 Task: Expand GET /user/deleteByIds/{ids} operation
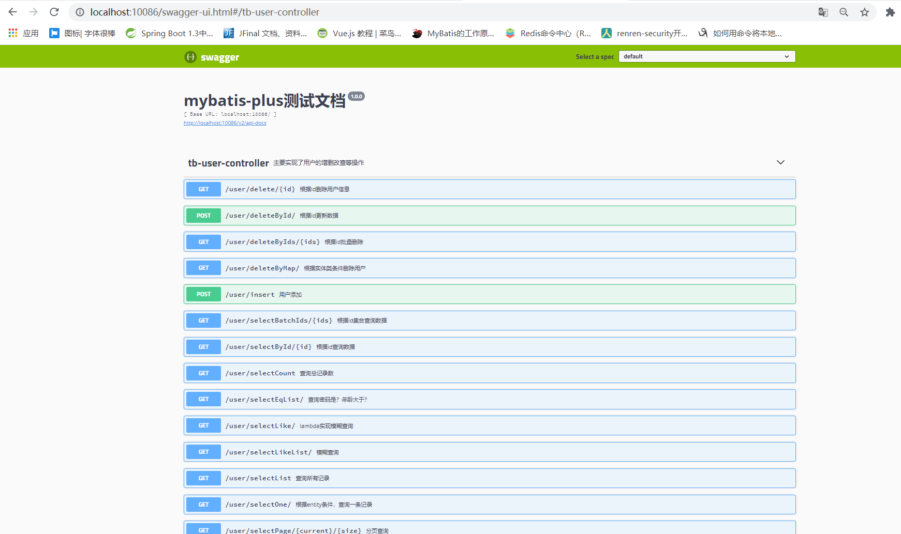pyautogui.click(x=490, y=242)
